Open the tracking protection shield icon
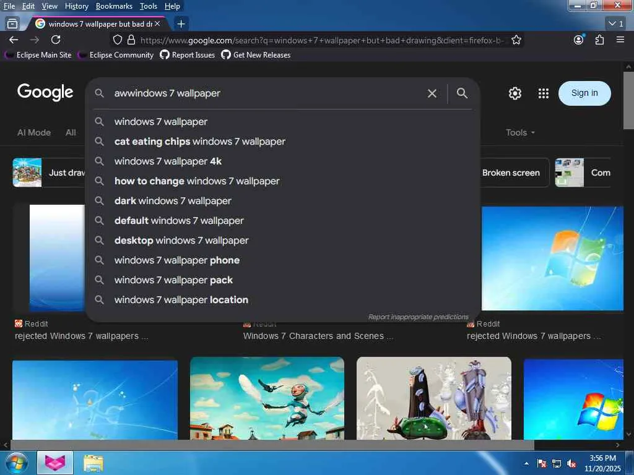The image size is (634, 475). (x=117, y=40)
